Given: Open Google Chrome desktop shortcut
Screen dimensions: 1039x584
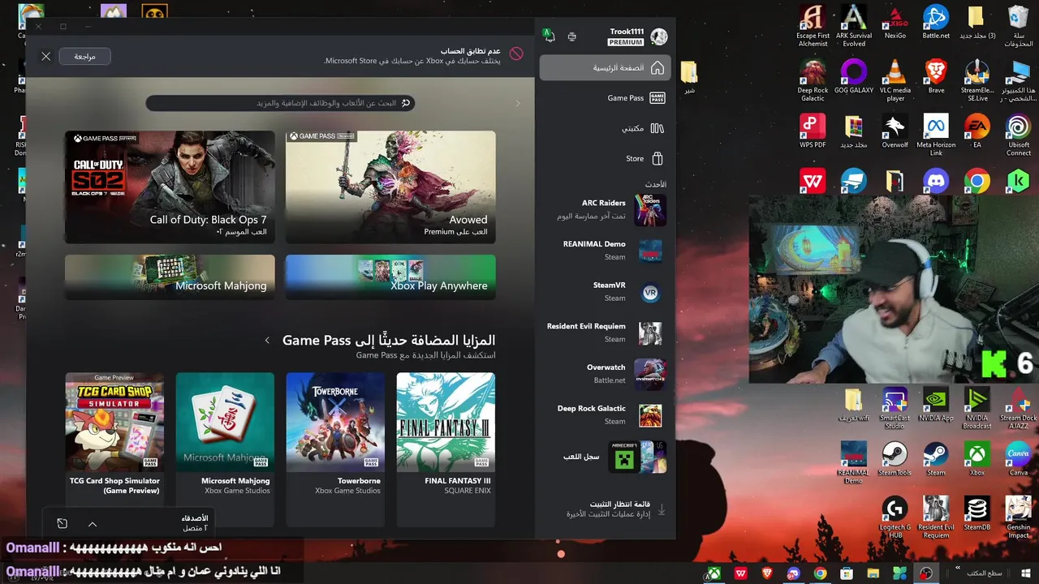Looking at the screenshot, I should 977,181.
